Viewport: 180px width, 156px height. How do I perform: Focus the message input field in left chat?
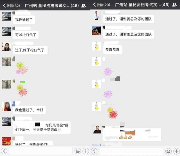point(41,151)
